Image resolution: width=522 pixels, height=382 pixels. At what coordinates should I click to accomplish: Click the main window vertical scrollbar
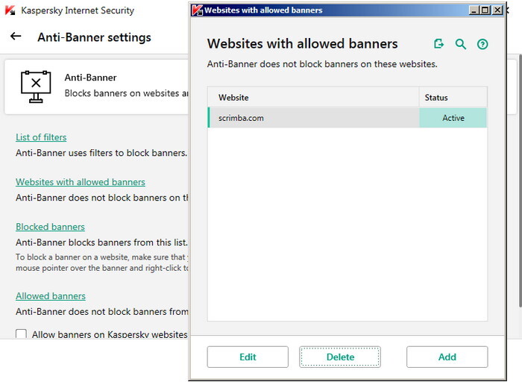point(520,180)
